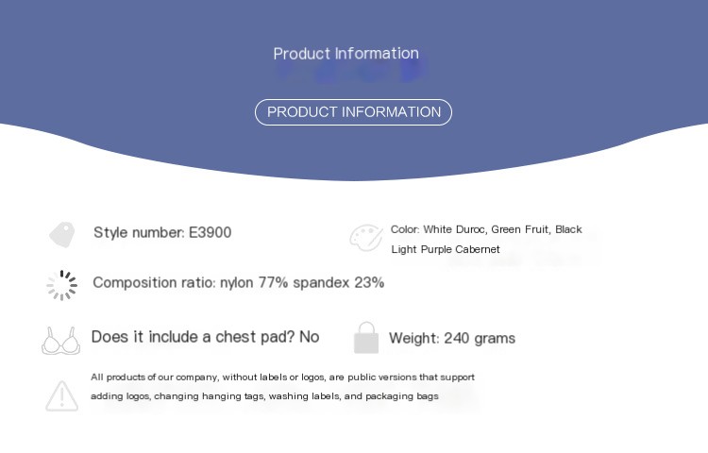Click the 'All products of our company' line

coord(282,377)
